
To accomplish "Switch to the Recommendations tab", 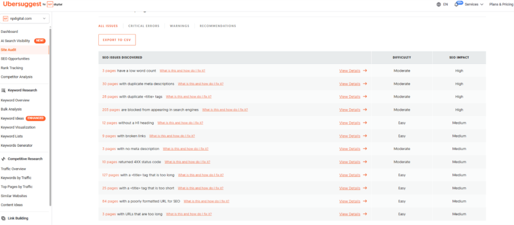I will (218, 26).
